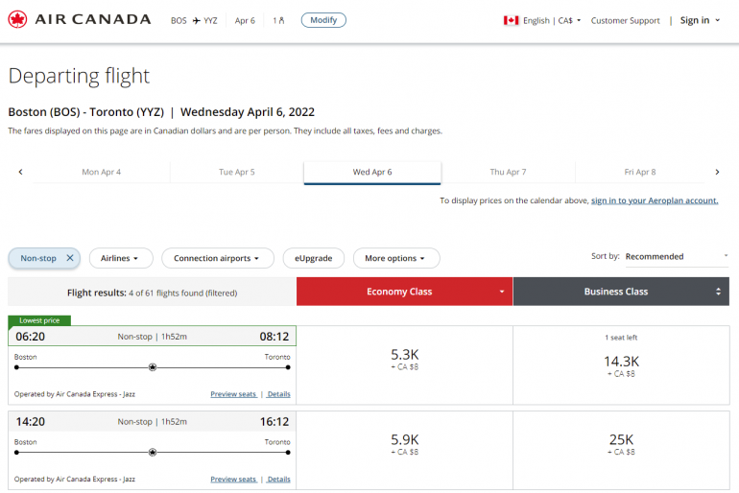Image resolution: width=739 pixels, height=493 pixels.
Task: Advance calendar dates with right arrow
Action: (717, 172)
